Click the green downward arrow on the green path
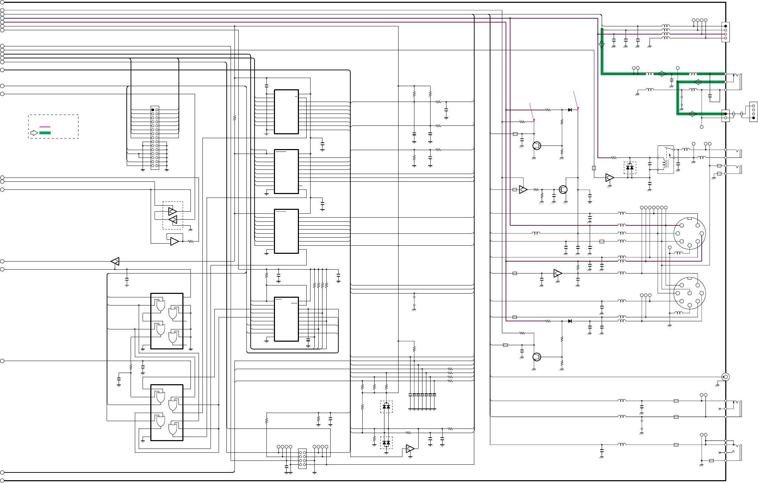This screenshot has width=758, height=483. [x=602, y=45]
